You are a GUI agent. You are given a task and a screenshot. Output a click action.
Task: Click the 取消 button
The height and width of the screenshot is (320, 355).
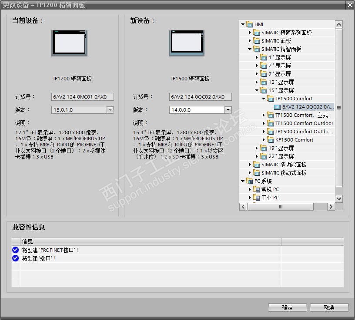point(329,307)
